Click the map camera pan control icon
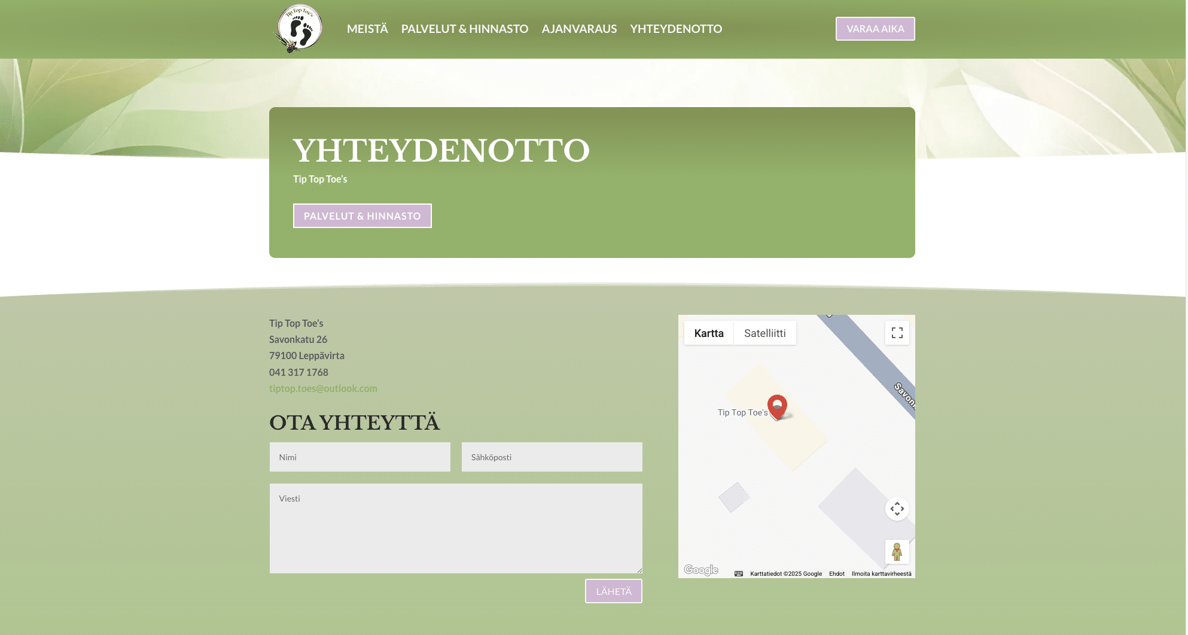Image resolution: width=1188 pixels, height=635 pixels. click(897, 509)
